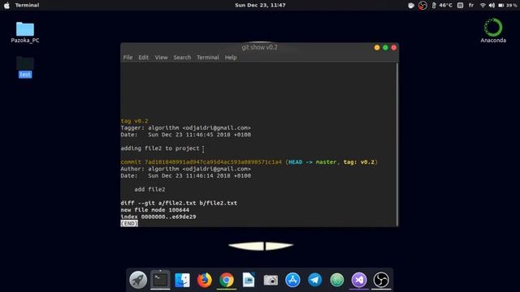520x292 pixels.
Task: Open the Pazoka_PC folder on desktop
Action: [x=25, y=32]
